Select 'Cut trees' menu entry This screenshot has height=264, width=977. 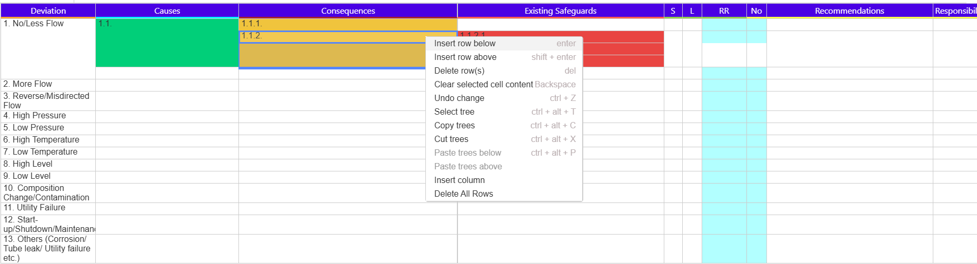pos(451,139)
